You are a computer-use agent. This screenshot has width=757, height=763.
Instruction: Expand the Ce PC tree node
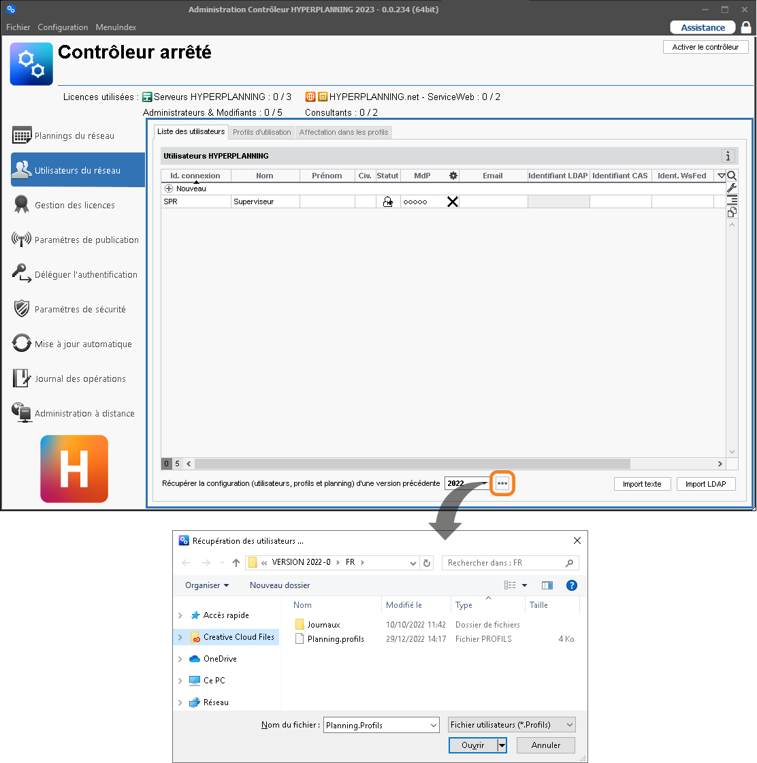[x=180, y=681]
